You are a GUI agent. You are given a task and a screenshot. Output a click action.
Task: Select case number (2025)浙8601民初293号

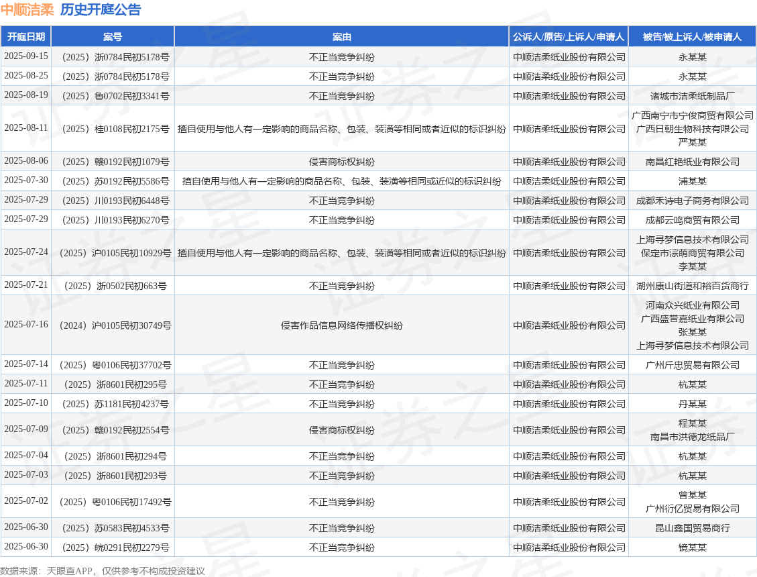(x=113, y=476)
